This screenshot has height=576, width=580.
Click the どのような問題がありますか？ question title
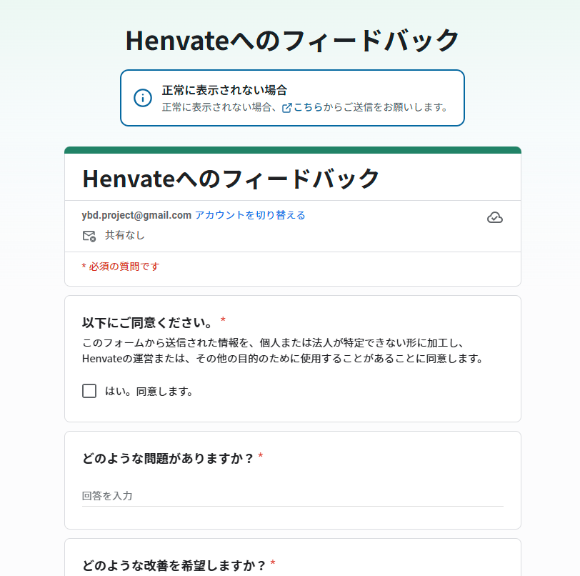click(168, 459)
